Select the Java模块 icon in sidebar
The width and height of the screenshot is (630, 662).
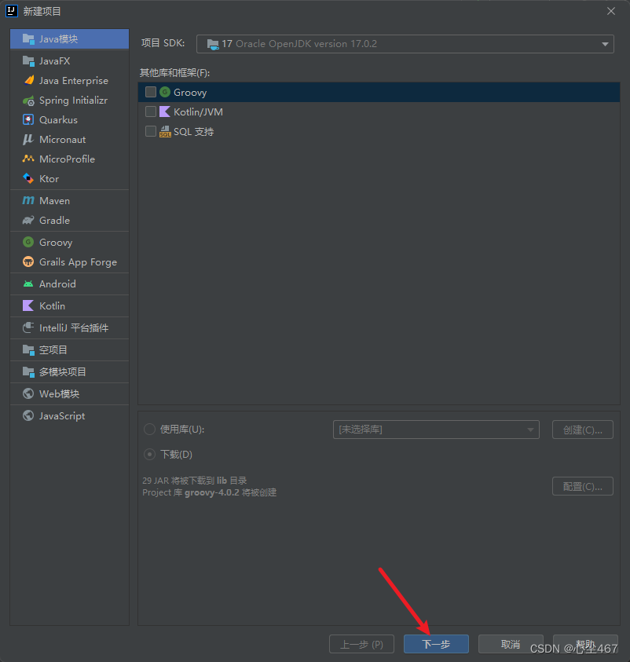tap(28, 39)
